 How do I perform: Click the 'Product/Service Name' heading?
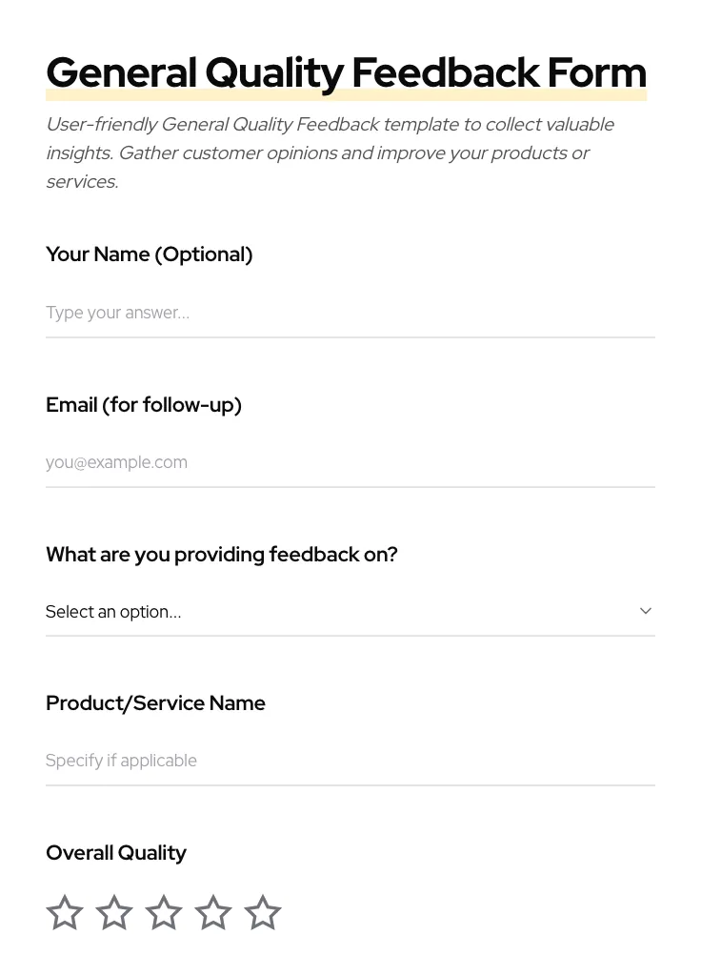155,702
